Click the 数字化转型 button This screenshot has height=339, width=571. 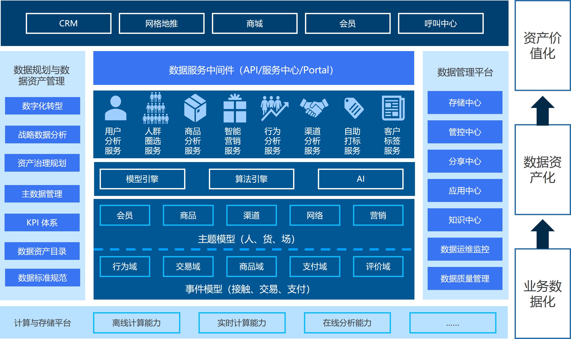(x=42, y=106)
